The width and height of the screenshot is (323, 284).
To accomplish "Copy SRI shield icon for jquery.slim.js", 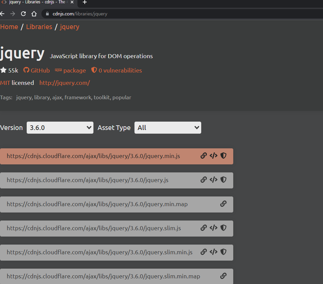I will (x=223, y=228).
